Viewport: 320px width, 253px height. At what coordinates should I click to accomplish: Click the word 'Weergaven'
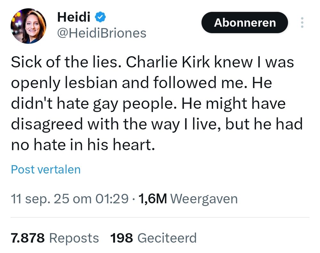coord(204,199)
